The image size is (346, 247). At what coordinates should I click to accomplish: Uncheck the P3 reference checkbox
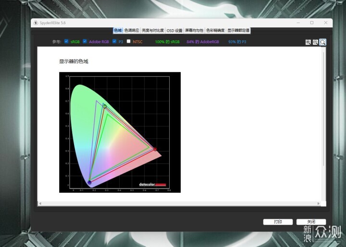tap(114, 41)
